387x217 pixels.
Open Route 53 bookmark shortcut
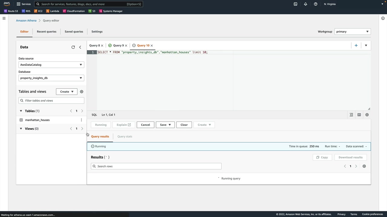pos(11,11)
